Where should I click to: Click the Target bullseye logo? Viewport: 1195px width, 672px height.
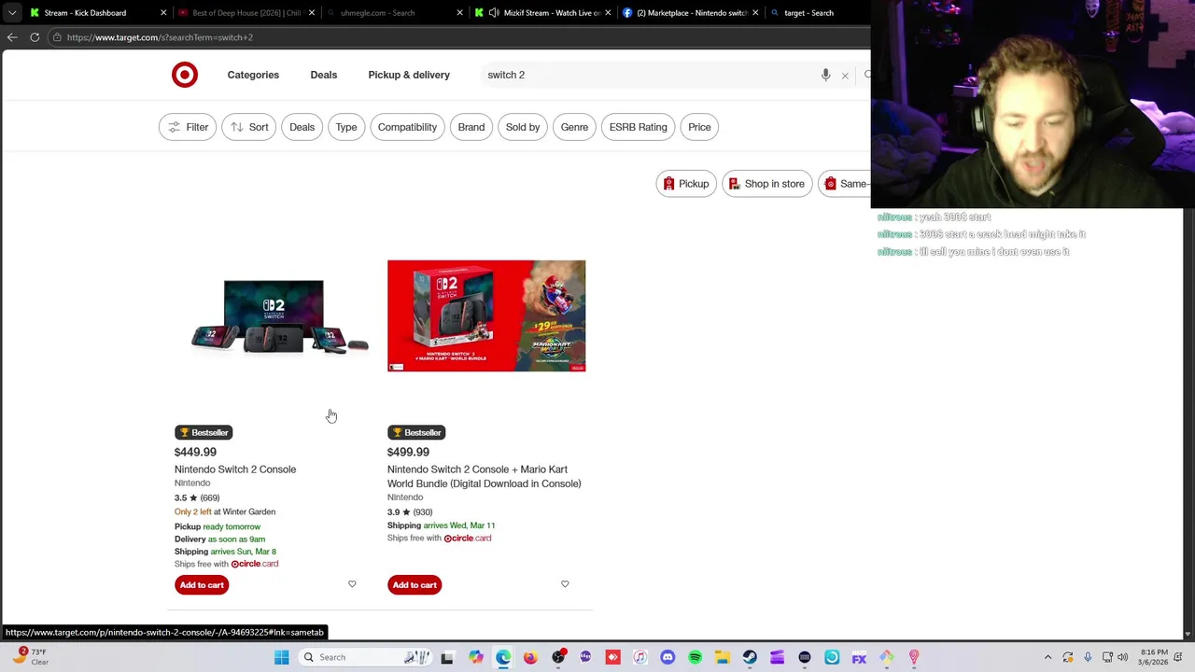[185, 75]
